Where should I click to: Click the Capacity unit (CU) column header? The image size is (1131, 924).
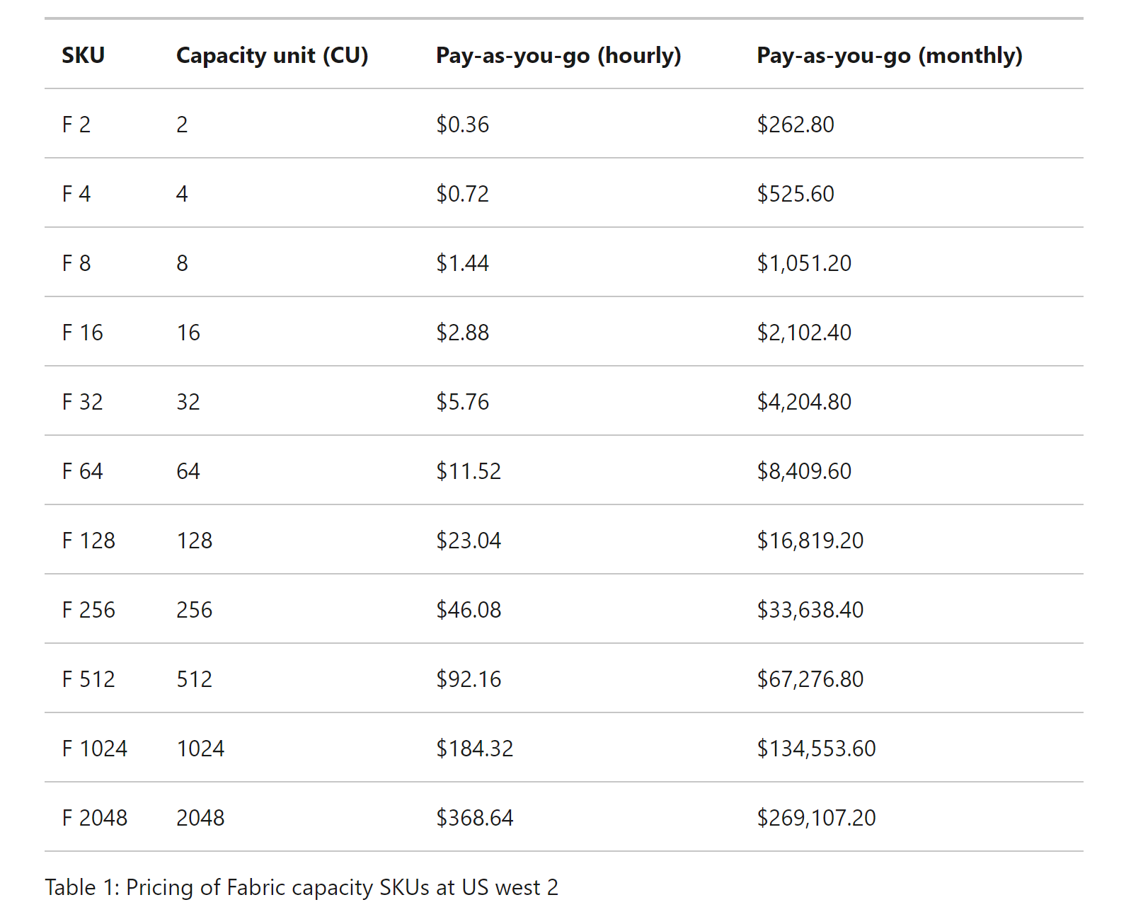tap(272, 55)
